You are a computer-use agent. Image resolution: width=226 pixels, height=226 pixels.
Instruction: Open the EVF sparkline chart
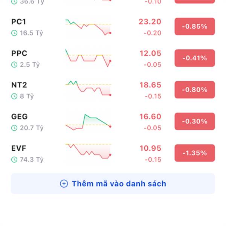tap(89, 151)
